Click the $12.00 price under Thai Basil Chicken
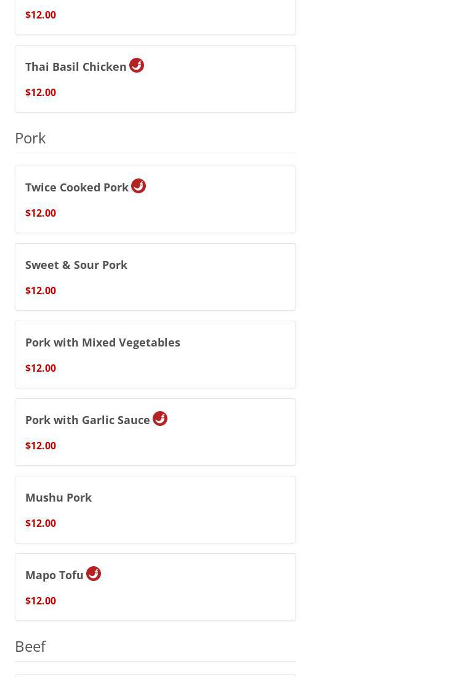 point(41,92)
